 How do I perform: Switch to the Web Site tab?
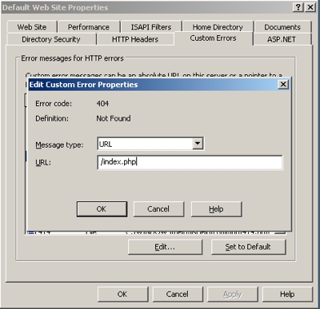32,27
